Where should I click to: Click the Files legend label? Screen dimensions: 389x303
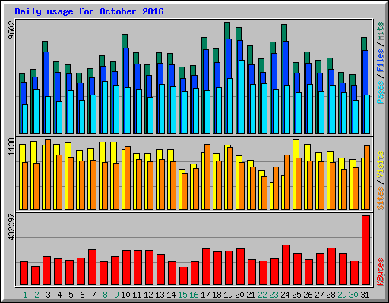click(x=380, y=60)
